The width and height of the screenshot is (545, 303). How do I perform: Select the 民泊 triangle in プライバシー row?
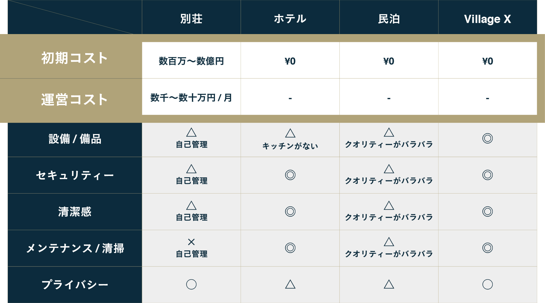[389, 284]
